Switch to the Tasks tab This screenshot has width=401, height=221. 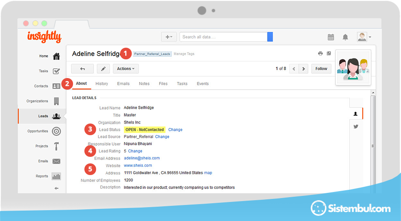182,84
